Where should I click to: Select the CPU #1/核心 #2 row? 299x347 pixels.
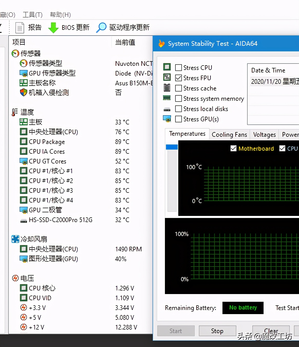pos(81,181)
